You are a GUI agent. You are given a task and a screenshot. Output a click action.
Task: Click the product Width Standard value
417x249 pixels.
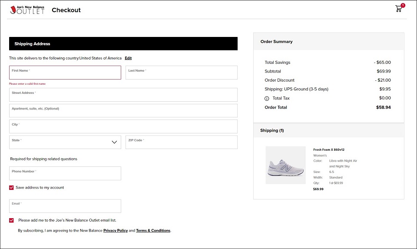tap(336, 177)
